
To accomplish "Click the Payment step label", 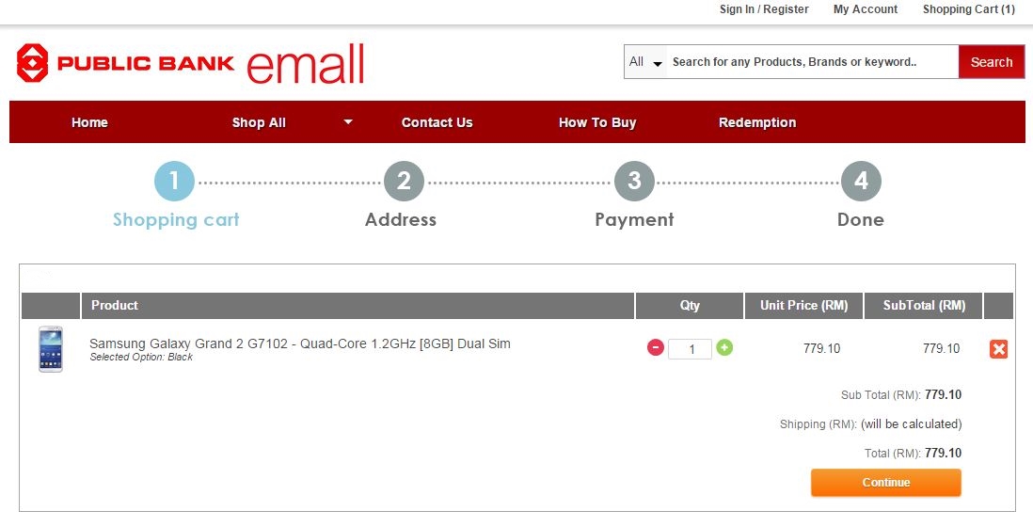I will pos(634,219).
